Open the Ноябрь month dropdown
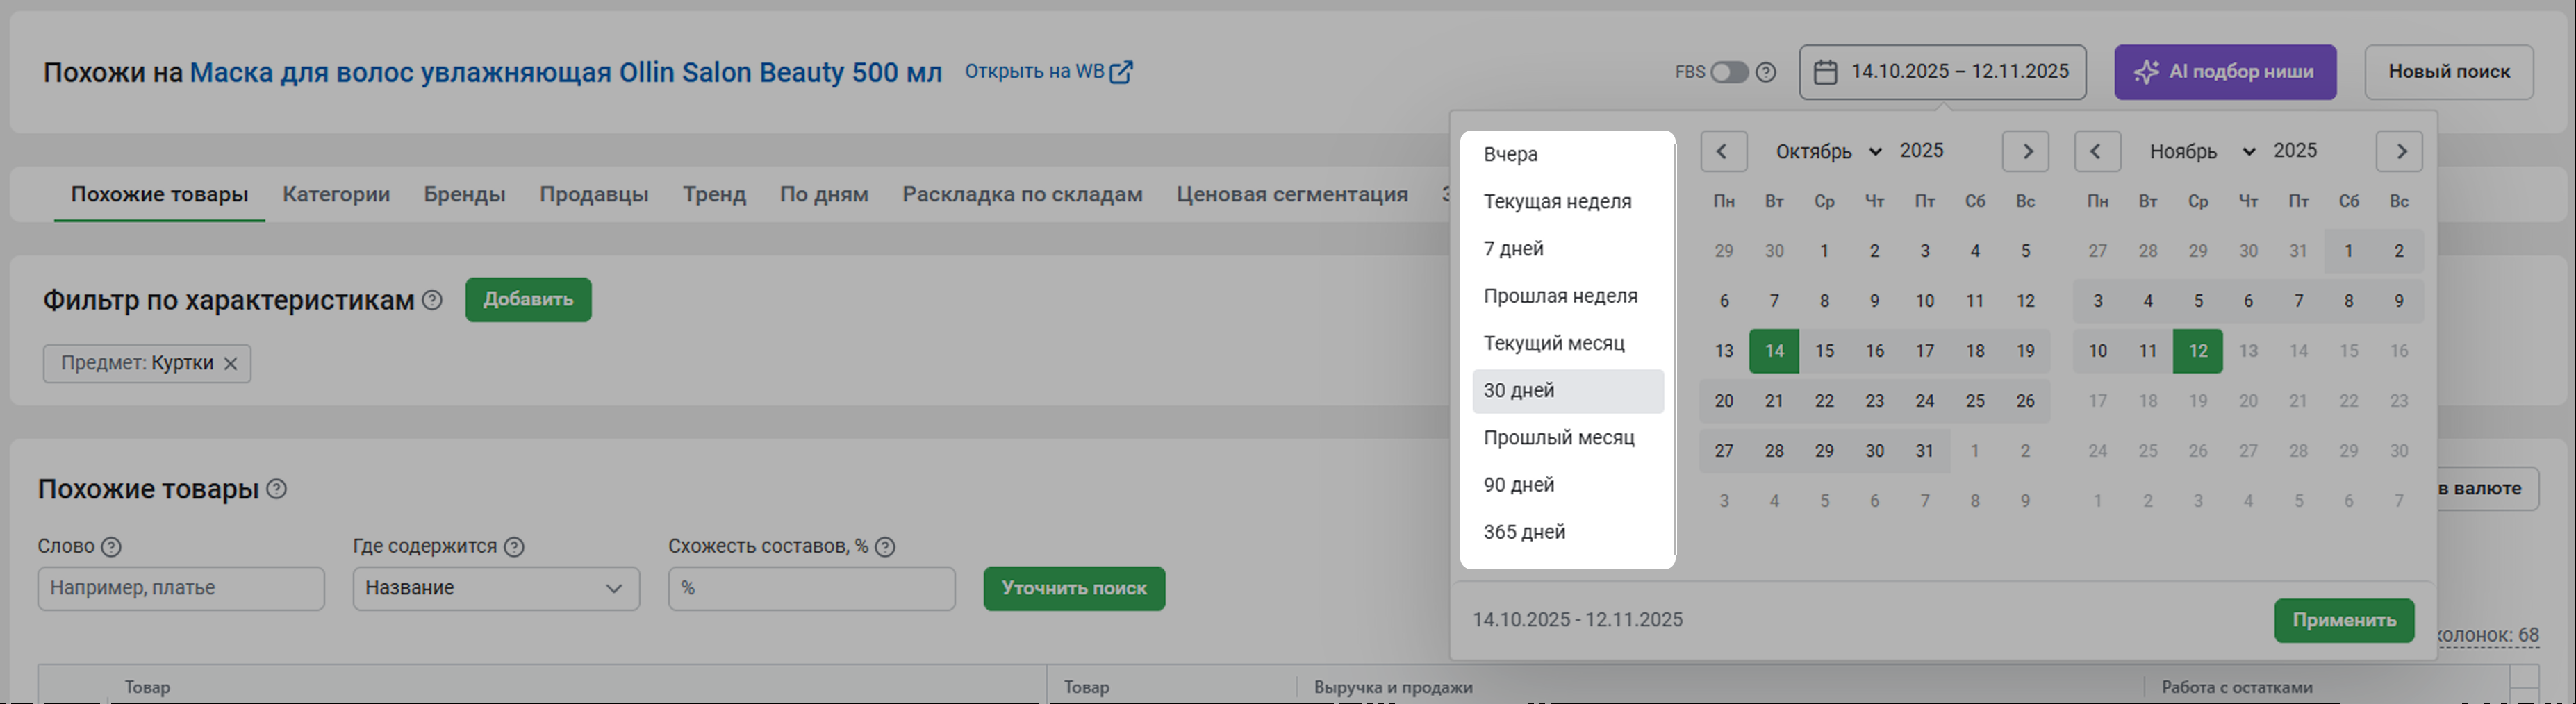Viewport: 2576px width, 704px height. pyautogui.click(x=2202, y=151)
